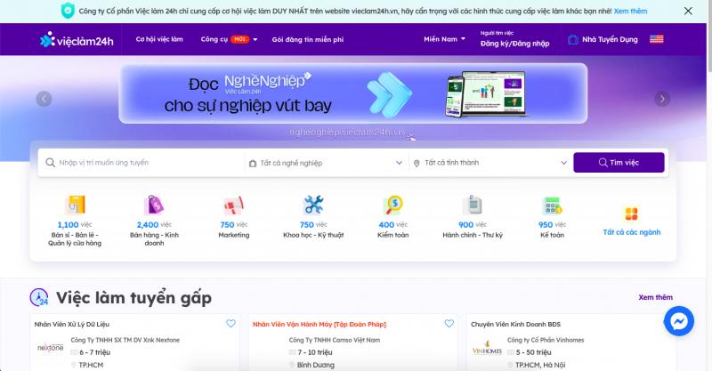This screenshot has height=371, width=712.
Task: Dismiss the top notice banner
Action: tap(688, 11)
